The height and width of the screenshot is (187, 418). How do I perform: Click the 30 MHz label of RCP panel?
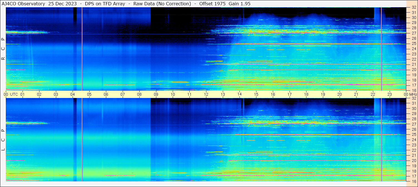[x=414, y=18]
